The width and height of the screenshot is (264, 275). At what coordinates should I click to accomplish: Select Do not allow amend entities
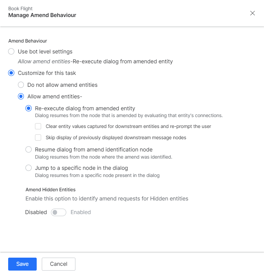21,85
